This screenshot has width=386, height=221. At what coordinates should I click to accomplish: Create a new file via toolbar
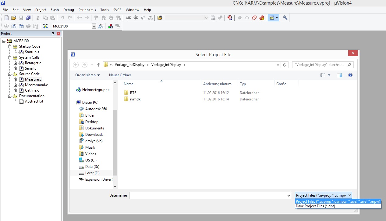(x=6, y=18)
